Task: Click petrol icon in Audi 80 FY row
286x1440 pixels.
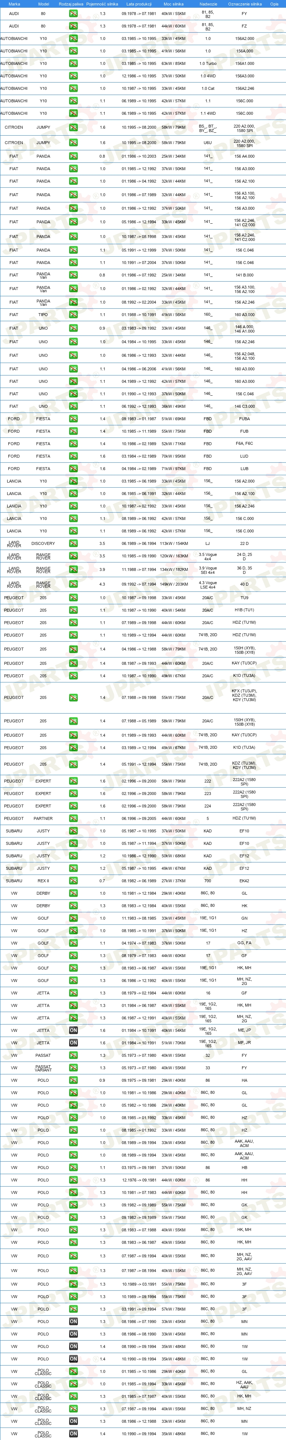Action: (73, 14)
